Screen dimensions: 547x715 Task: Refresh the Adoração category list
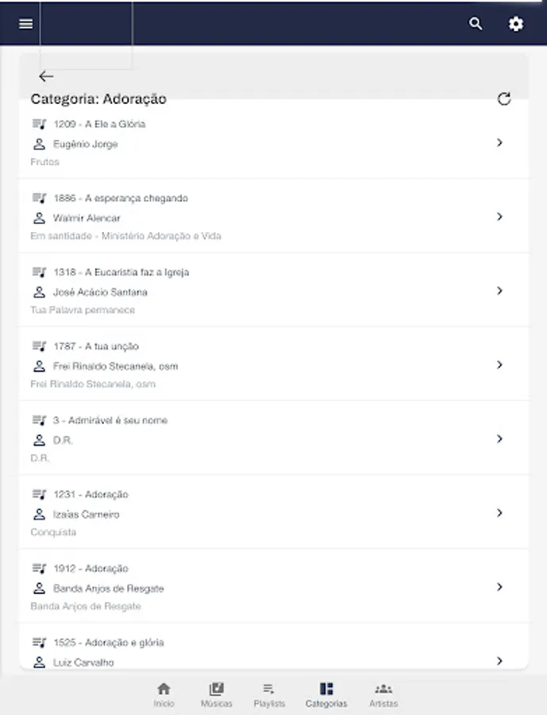[503, 99]
